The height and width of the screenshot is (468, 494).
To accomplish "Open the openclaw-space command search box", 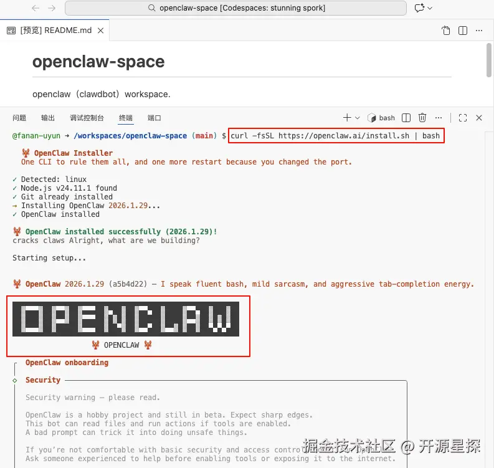I will coord(235,8).
